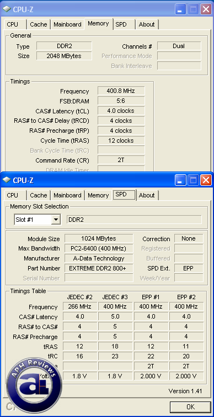
Task: Click EPP #2 tRAS cell 11
Action: (x=186, y=346)
